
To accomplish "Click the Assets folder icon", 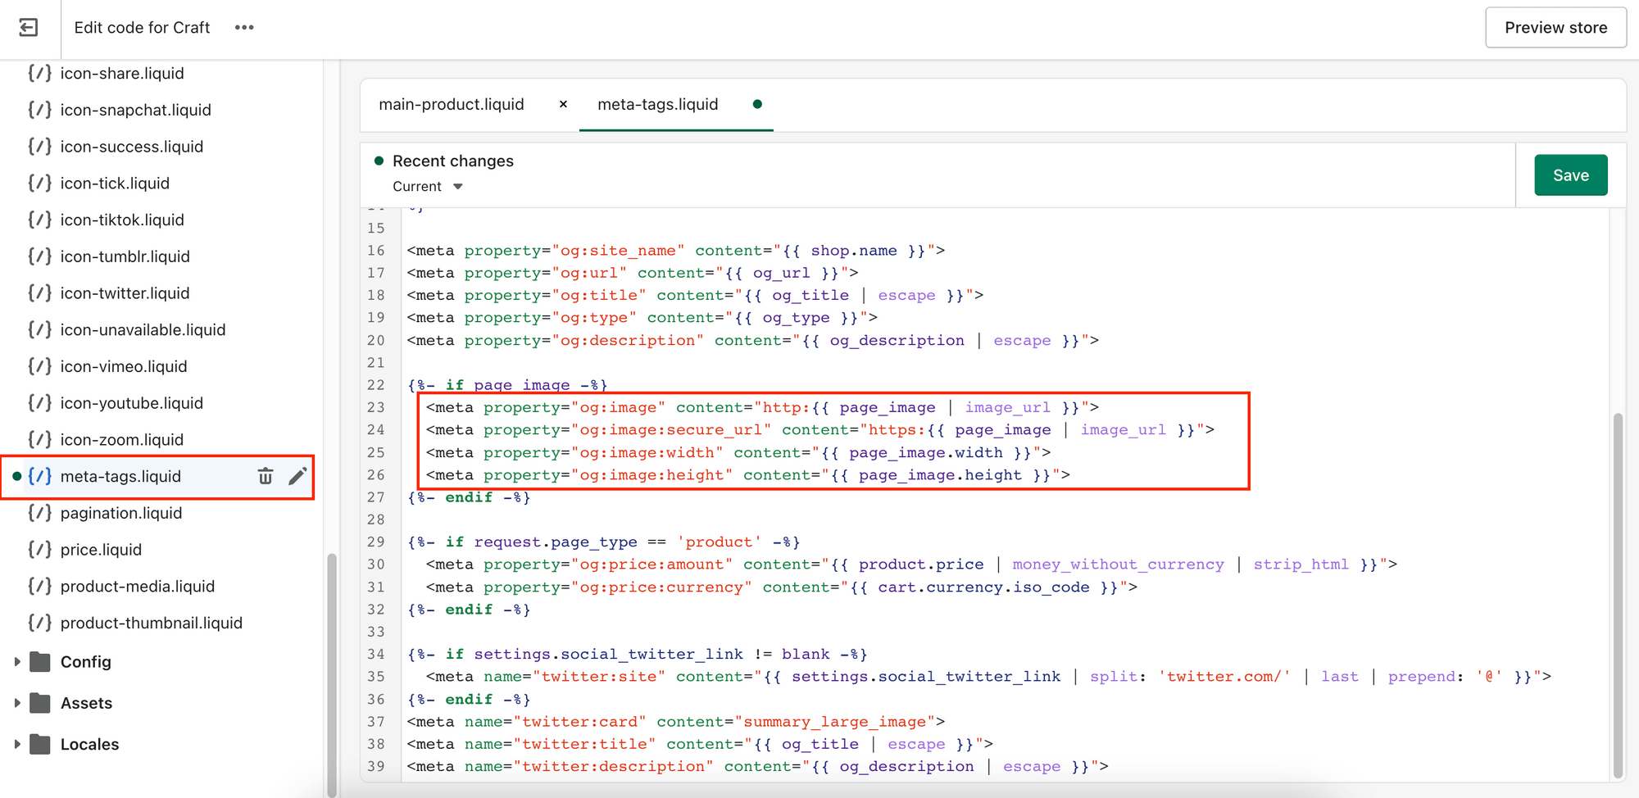I will tap(39, 702).
